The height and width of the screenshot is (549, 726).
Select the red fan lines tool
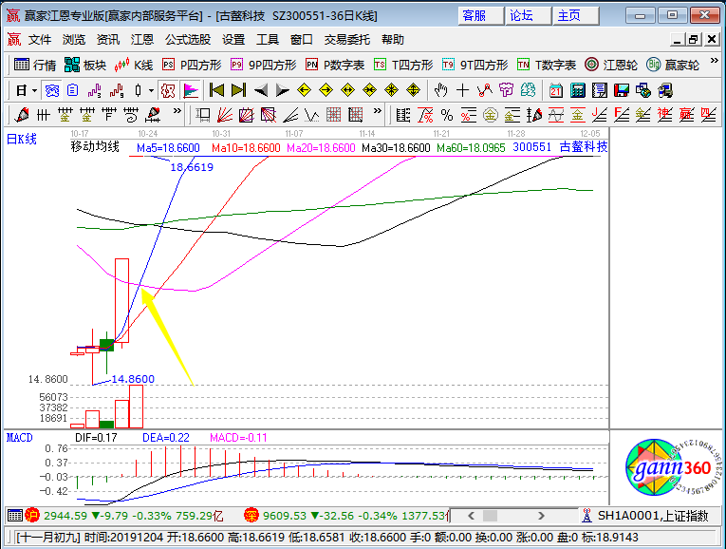pyautogui.click(x=225, y=114)
